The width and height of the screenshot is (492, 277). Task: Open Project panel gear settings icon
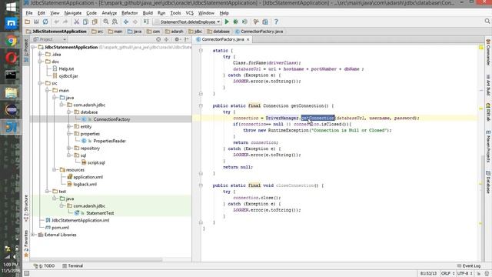(177, 39)
